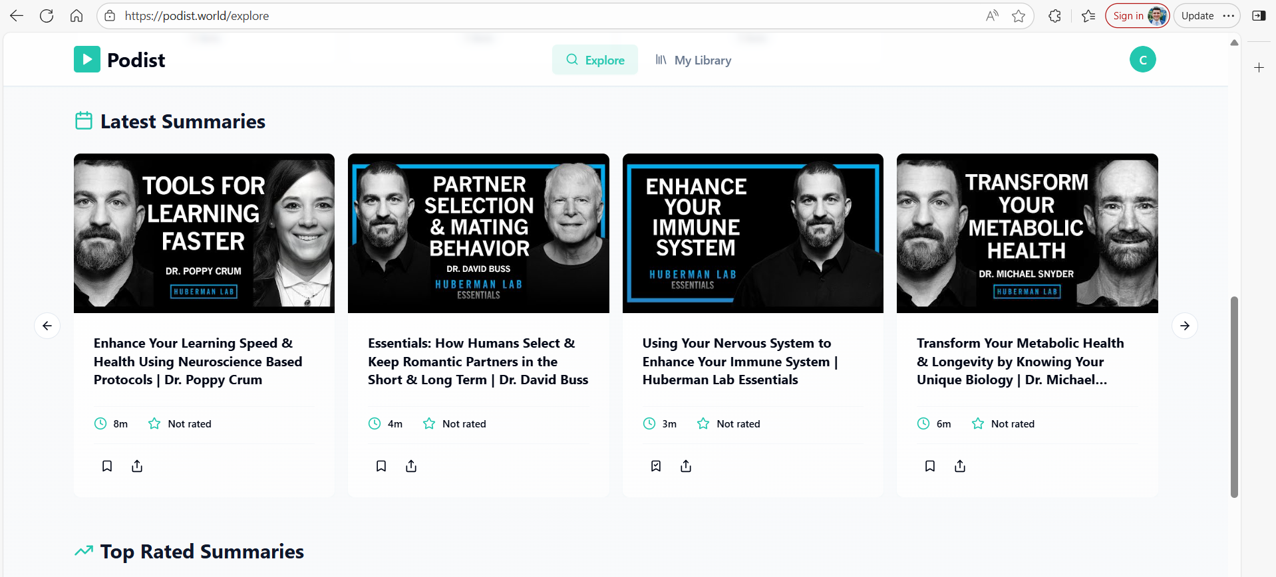Click the Podist logo icon
Image resolution: width=1276 pixels, height=577 pixels.
coord(87,59)
